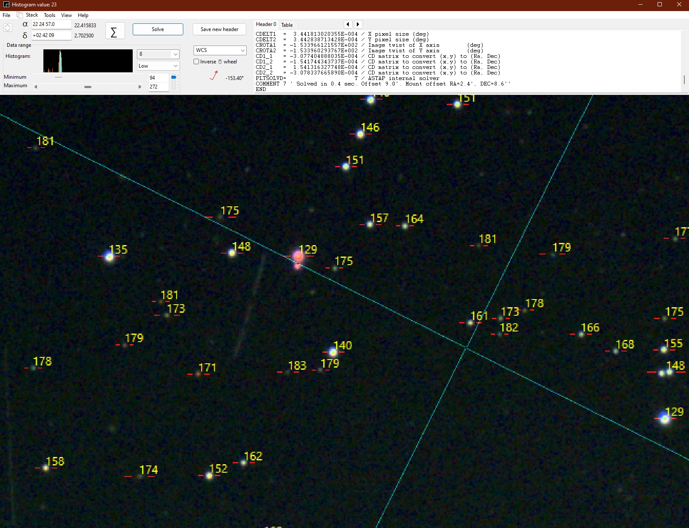This screenshot has height=528, width=689.
Task: Open the Tools menu
Action: tap(49, 15)
